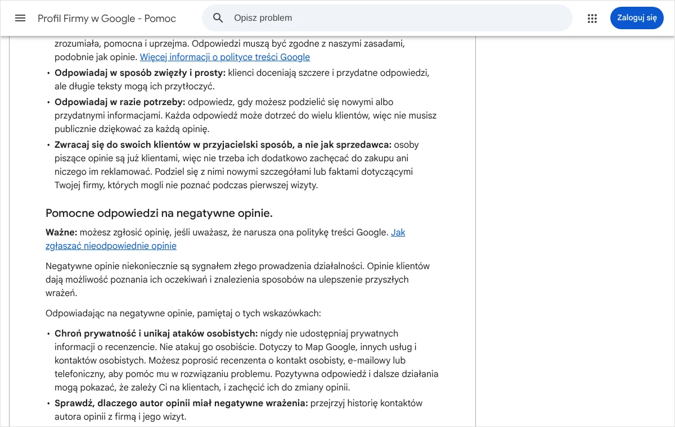675x427 pixels.
Task: Click sentence Odpowiadając na negatywne opinie, pamiętaj
Action: click(x=183, y=314)
